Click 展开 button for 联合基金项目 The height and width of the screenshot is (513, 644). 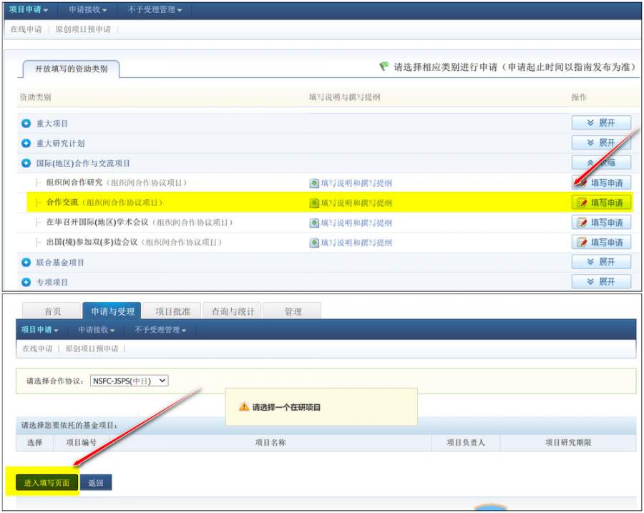[x=601, y=262]
